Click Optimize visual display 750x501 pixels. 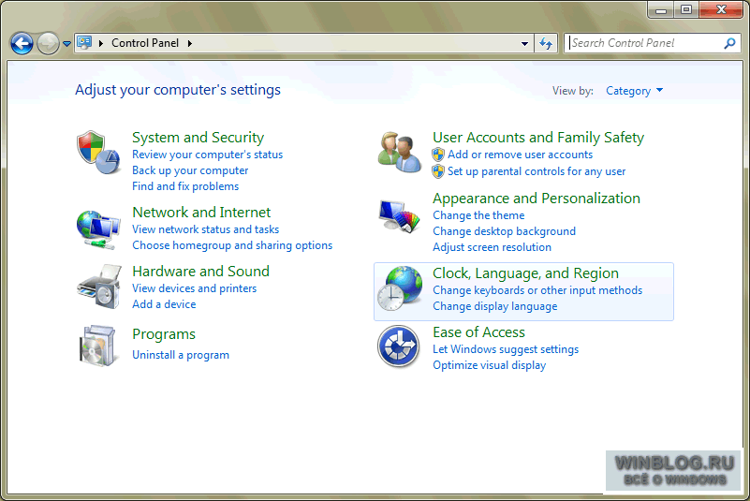click(x=489, y=365)
